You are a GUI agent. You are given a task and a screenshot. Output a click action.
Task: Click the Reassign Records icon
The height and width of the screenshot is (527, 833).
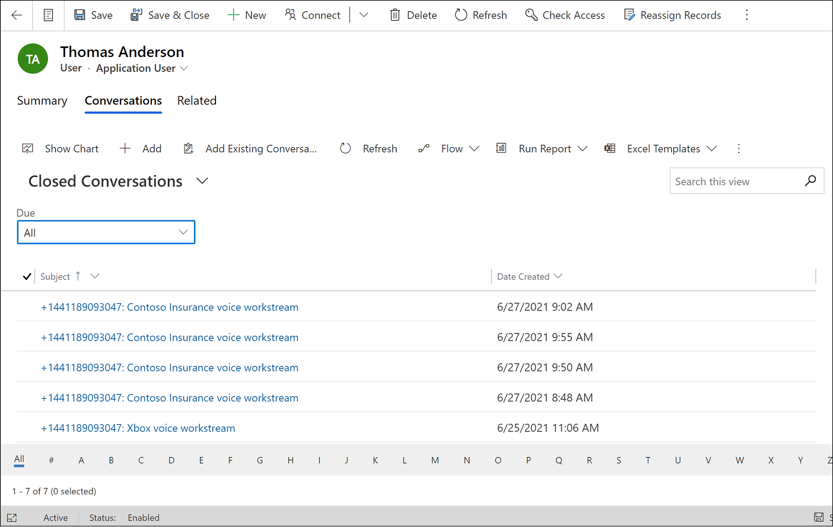[x=628, y=14]
